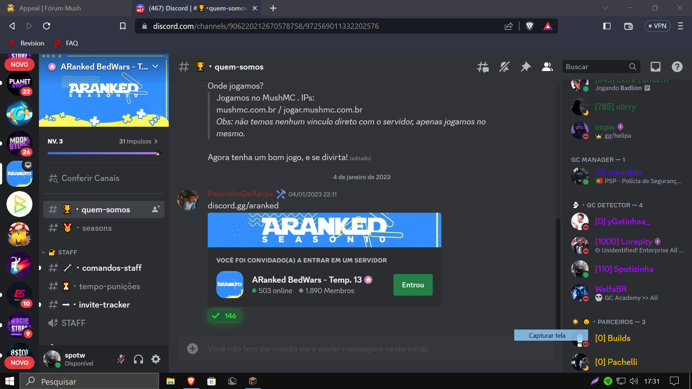Open member [0] yGatinhaa_

pyautogui.click(x=626, y=222)
